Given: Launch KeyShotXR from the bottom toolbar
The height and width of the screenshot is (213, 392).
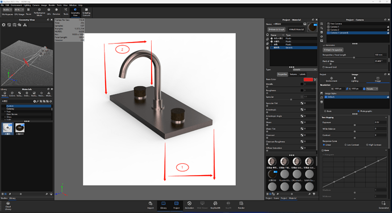Looking at the screenshot, I should 215,205.
